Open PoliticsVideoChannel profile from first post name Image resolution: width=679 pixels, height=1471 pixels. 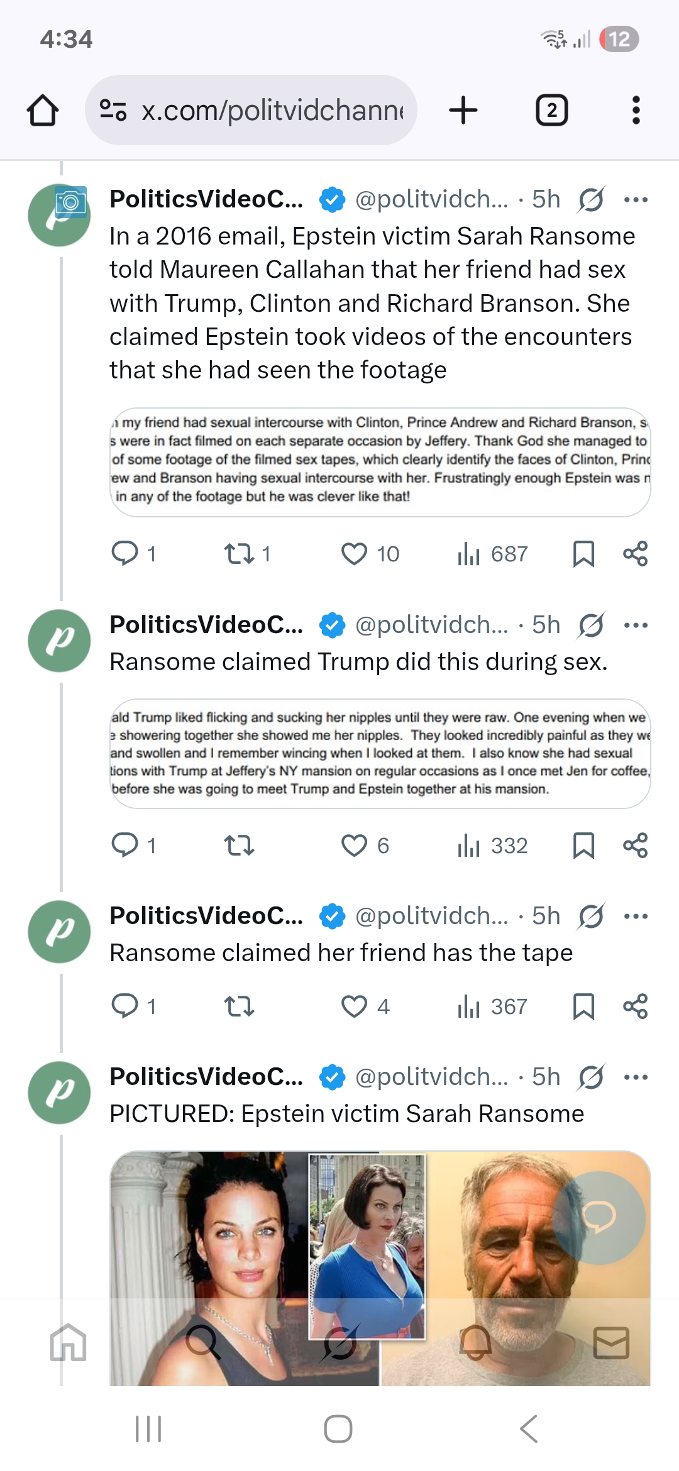click(206, 199)
